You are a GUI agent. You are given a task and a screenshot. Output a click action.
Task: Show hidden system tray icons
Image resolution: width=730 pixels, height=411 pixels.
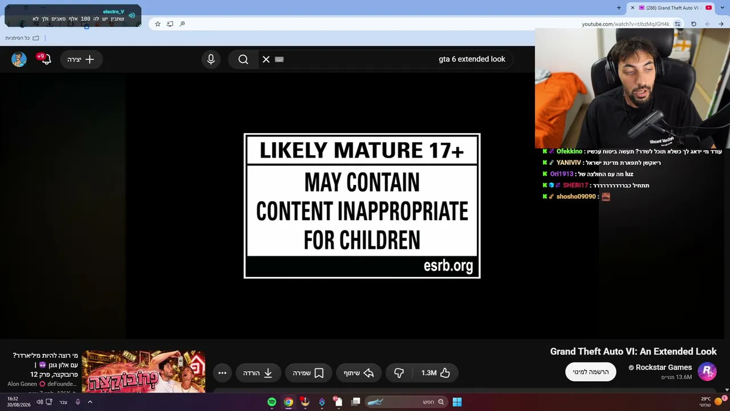pyautogui.click(x=90, y=402)
